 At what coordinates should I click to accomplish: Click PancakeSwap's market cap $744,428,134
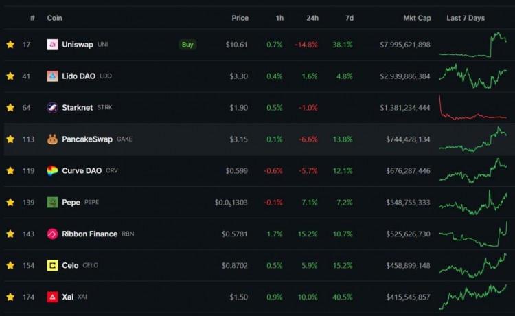(408, 139)
